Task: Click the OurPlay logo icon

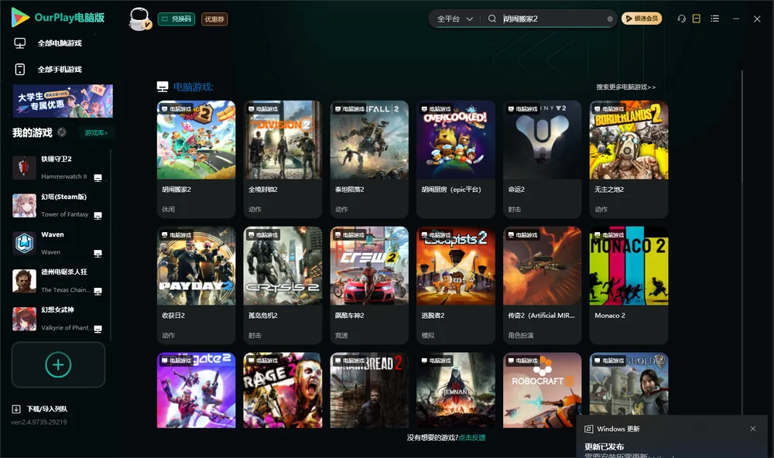Action: [x=20, y=17]
